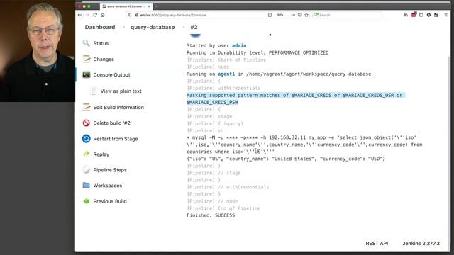Select the Replay arrow icon
454x255 pixels.
(87, 154)
